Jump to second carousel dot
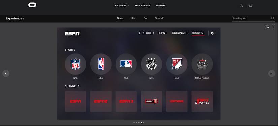The image size is (278, 126). 136,122
